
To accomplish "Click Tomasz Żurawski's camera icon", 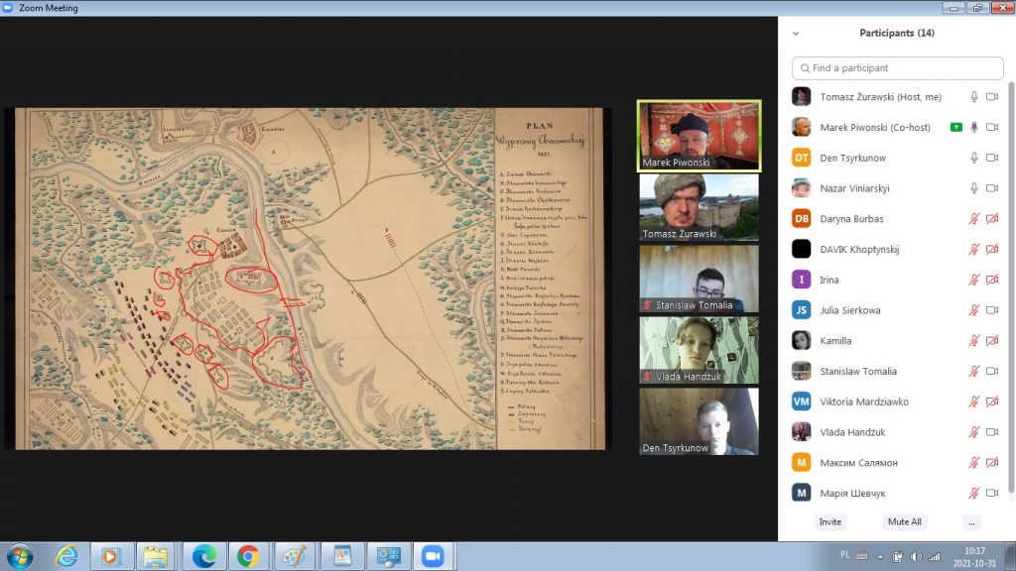I will tap(991, 97).
